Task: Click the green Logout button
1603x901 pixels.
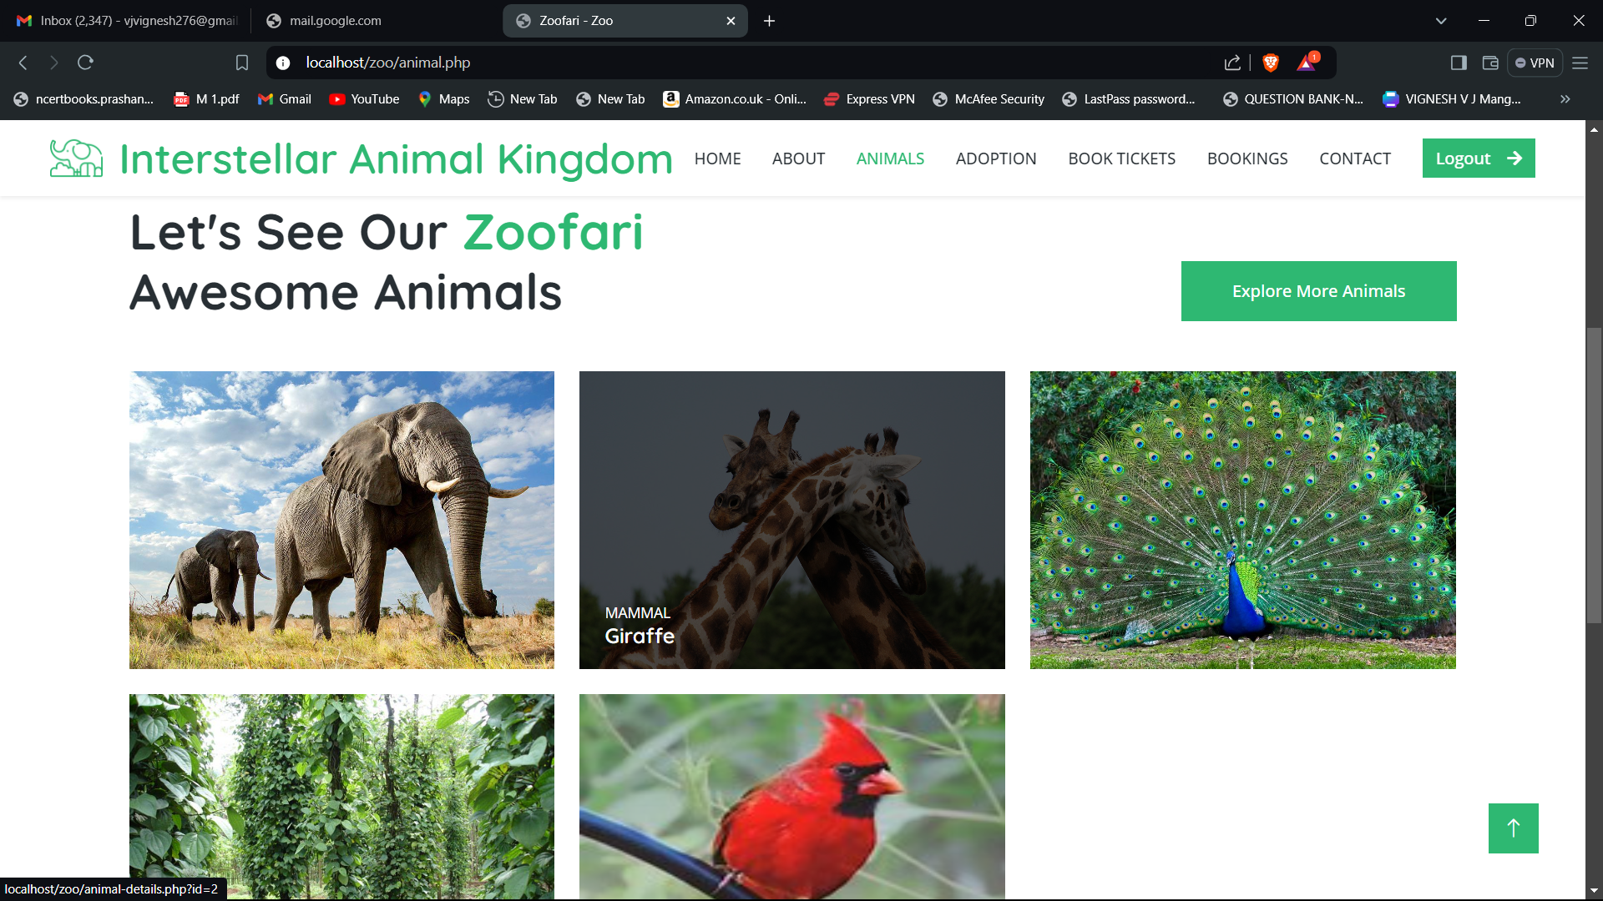Action: coord(1479,159)
